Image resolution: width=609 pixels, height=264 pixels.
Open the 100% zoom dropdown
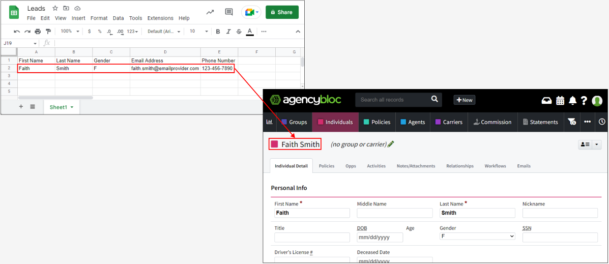coord(70,31)
